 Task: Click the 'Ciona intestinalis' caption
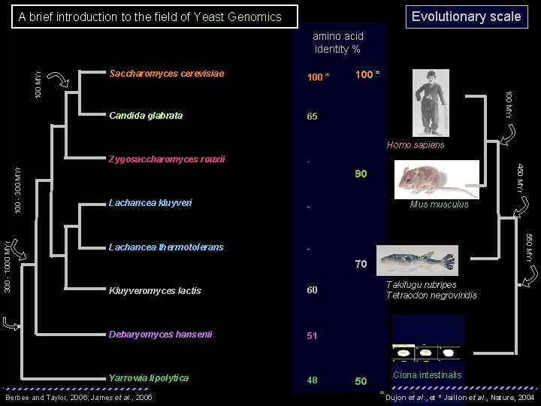(427, 375)
